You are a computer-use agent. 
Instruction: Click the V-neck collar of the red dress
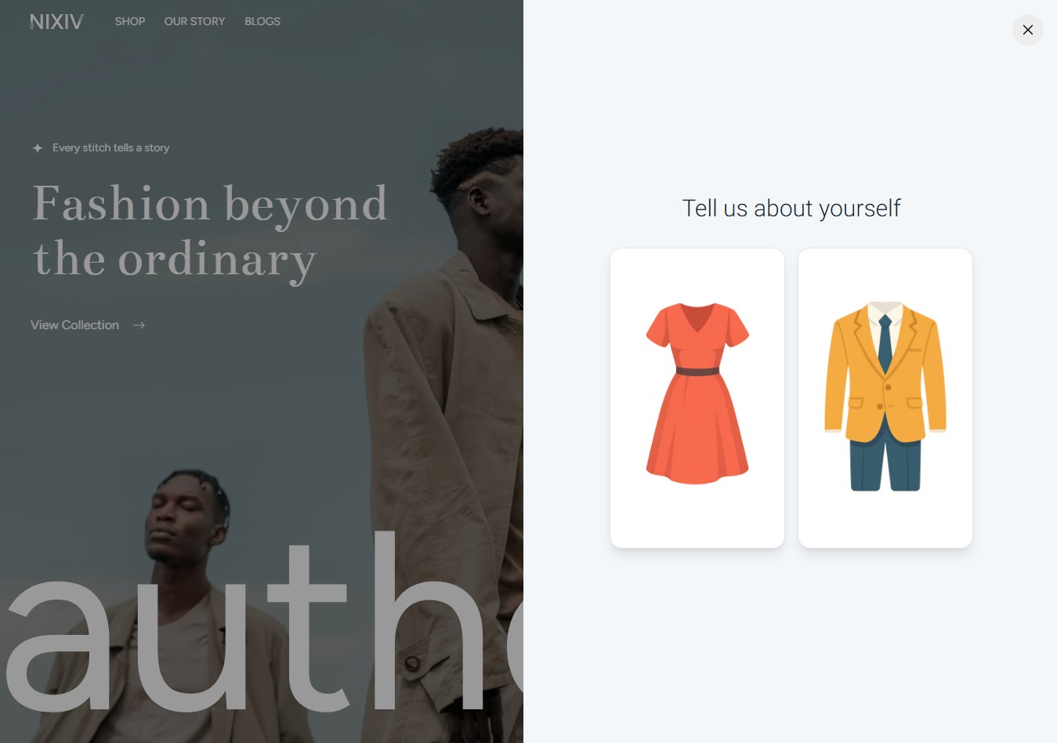tap(697, 317)
